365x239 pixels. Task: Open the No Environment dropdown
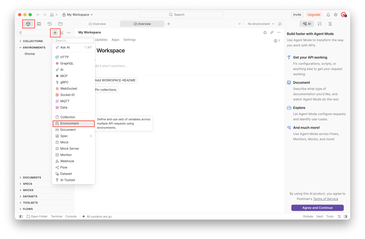[x=261, y=24]
